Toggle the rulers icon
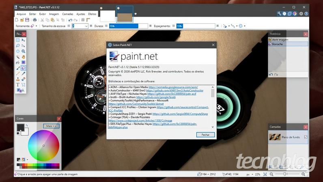The image size is (323, 182). [88, 20]
